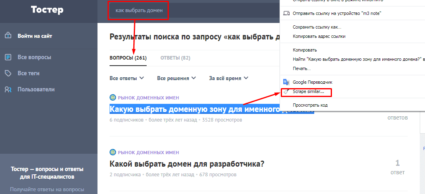The width and height of the screenshot is (425, 194).
Task: Click the Все вопросы list icon
Action: click(x=8, y=57)
